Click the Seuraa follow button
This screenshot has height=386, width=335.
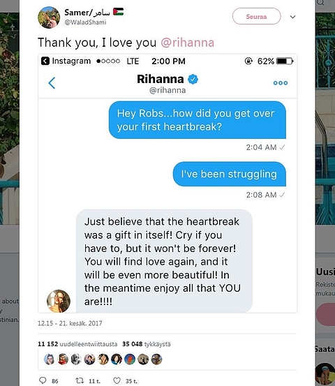256,16
